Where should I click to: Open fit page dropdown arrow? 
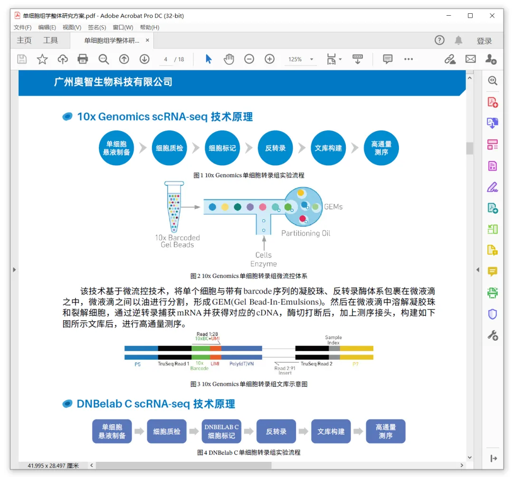[x=341, y=59]
